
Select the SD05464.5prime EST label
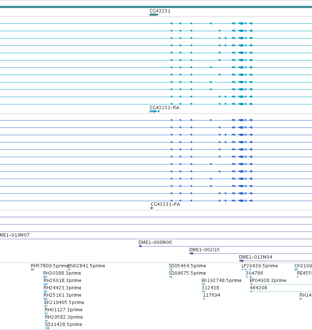[x=187, y=266]
